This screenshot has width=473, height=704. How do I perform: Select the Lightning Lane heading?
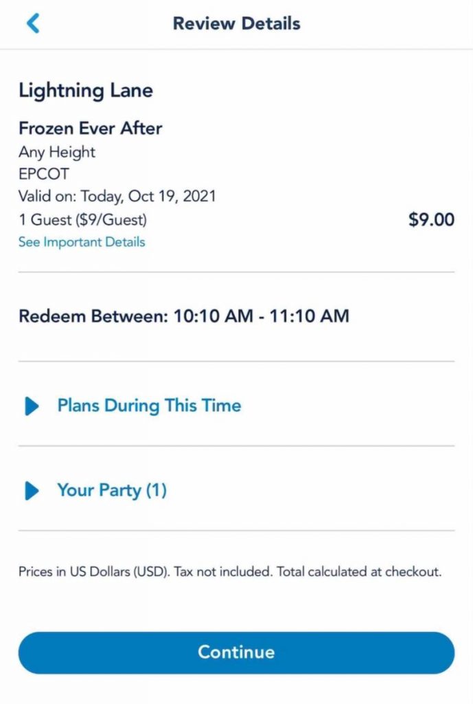coord(86,91)
